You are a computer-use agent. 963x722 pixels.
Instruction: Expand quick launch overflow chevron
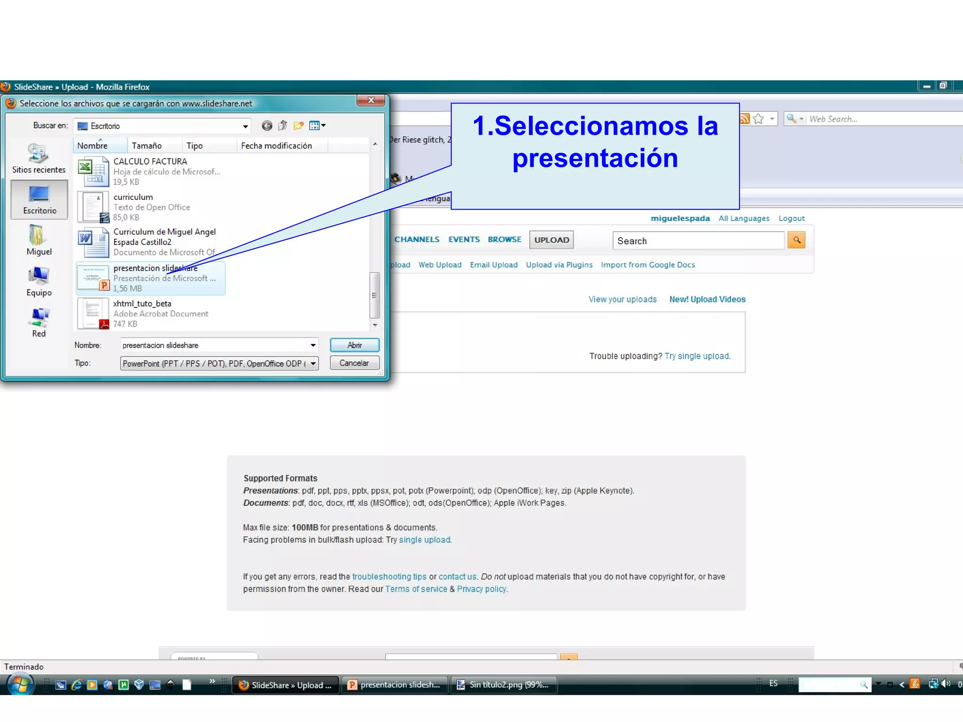[x=212, y=681]
